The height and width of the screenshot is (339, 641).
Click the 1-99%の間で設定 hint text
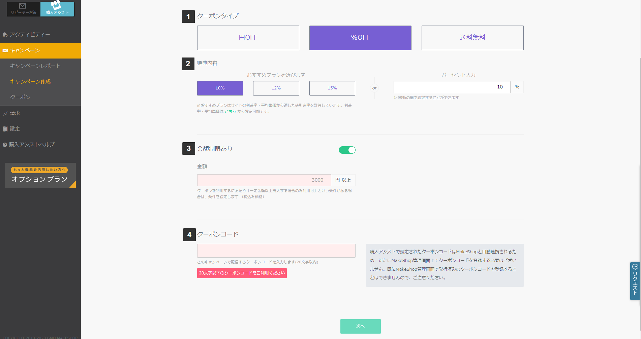pyautogui.click(x=426, y=98)
